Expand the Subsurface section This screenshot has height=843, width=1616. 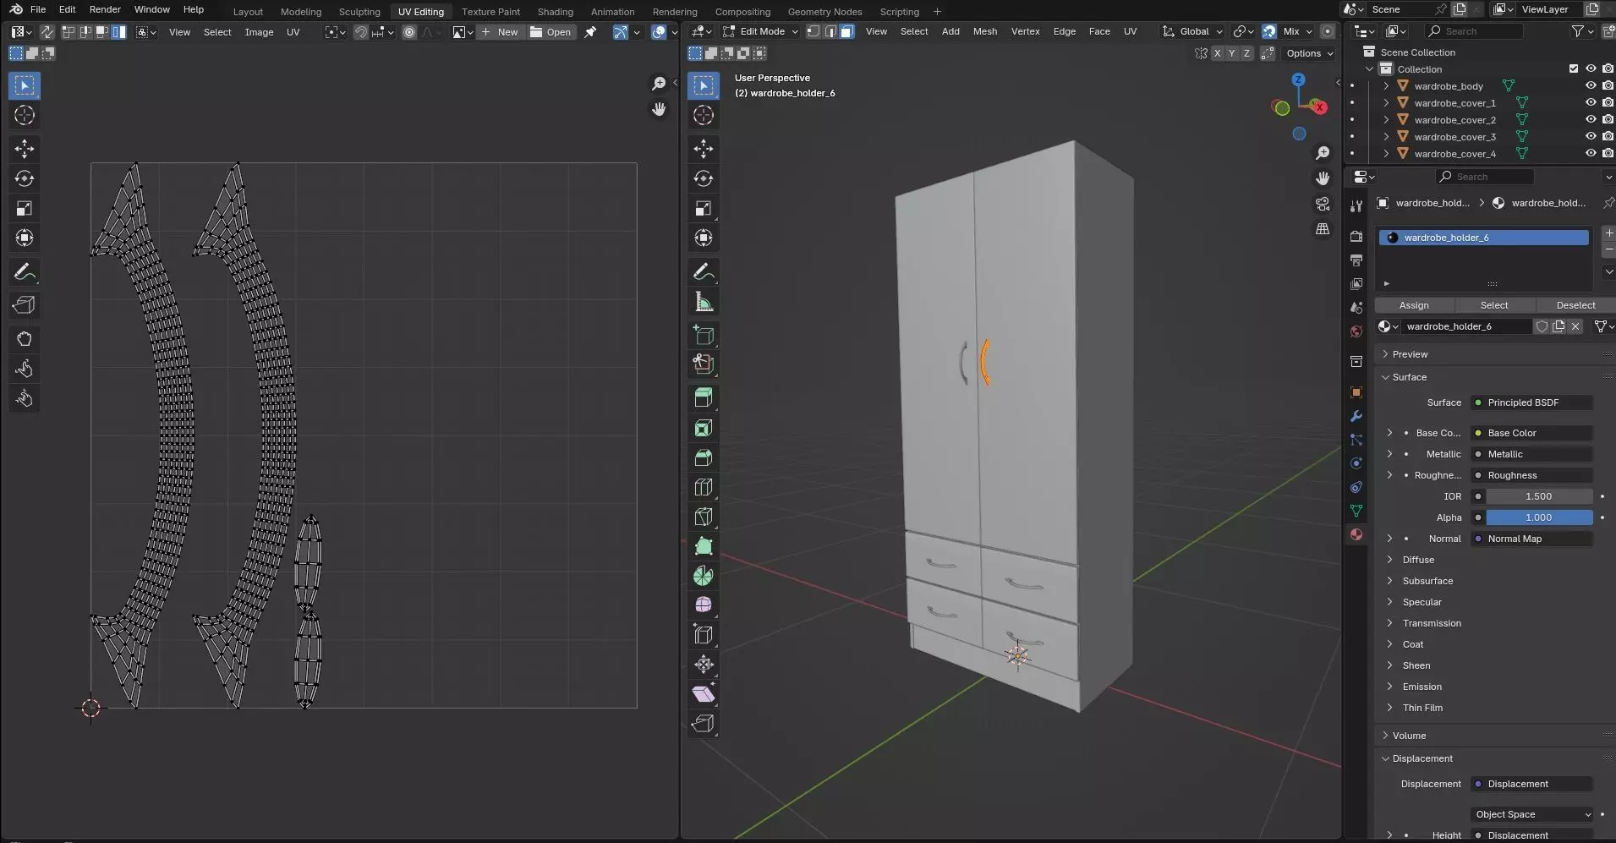1427,581
